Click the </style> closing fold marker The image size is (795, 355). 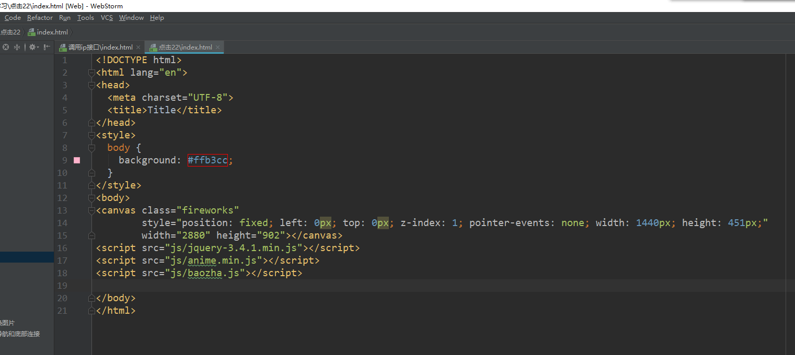coord(92,185)
